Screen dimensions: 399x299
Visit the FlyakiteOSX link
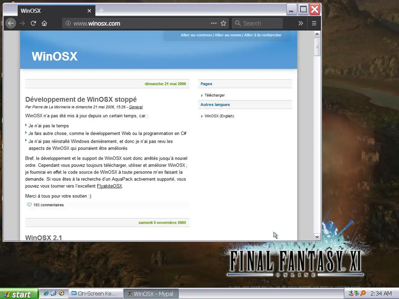[109, 186]
